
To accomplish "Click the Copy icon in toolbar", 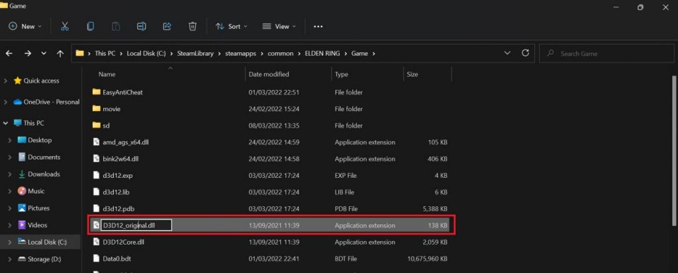I will (x=90, y=26).
